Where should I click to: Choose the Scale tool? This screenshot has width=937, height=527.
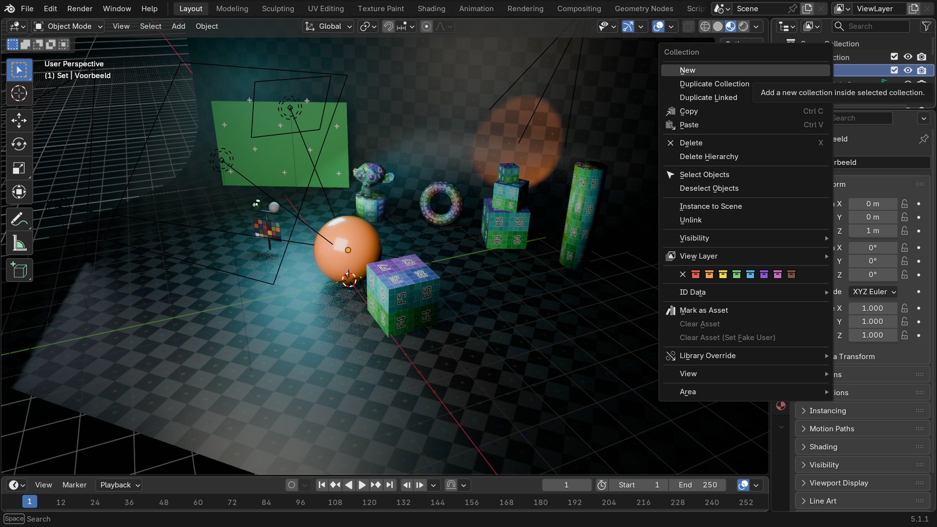pos(19,168)
